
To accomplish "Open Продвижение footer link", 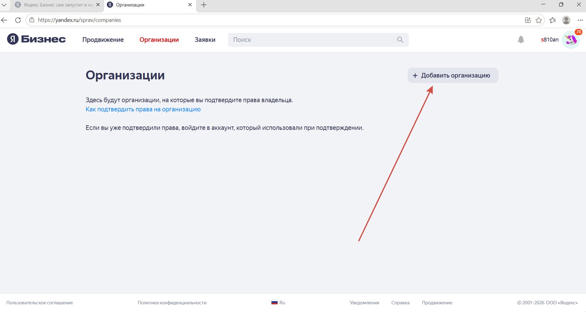I will 437,303.
